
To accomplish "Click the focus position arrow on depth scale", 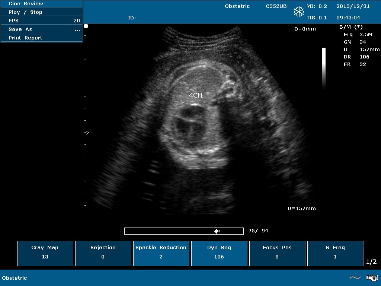I will (87, 133).
